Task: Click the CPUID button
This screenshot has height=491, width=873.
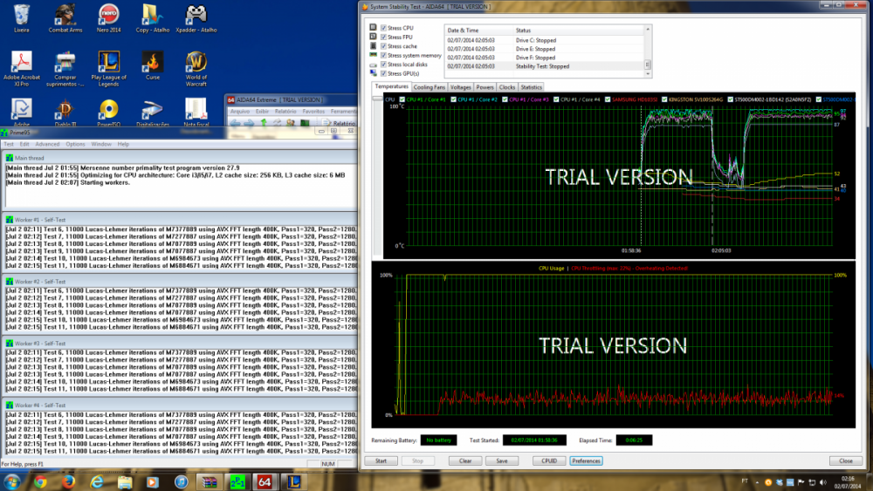Action: (x=547, y=460)
